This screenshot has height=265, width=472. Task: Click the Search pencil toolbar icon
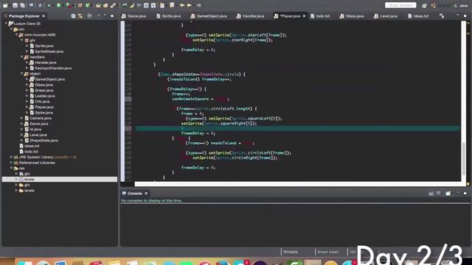[x=113, y=5]
